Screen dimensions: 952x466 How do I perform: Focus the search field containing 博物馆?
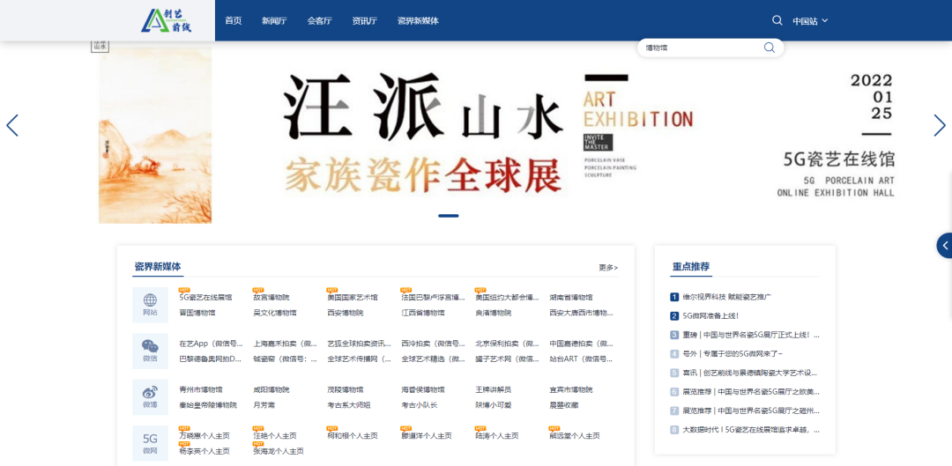tap(702, 48)
